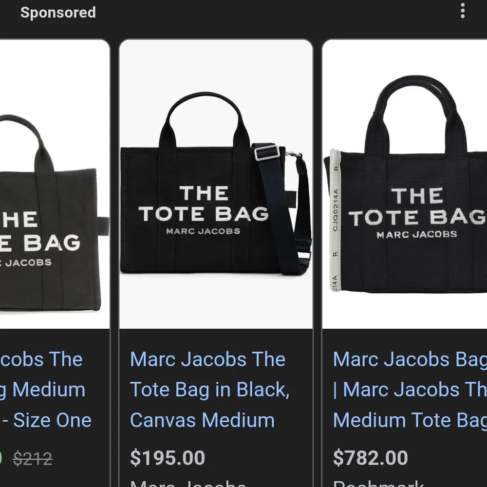This screenshot has width=487, height=487.
Task: Click the $782.00 price
Action: (370, 458)
